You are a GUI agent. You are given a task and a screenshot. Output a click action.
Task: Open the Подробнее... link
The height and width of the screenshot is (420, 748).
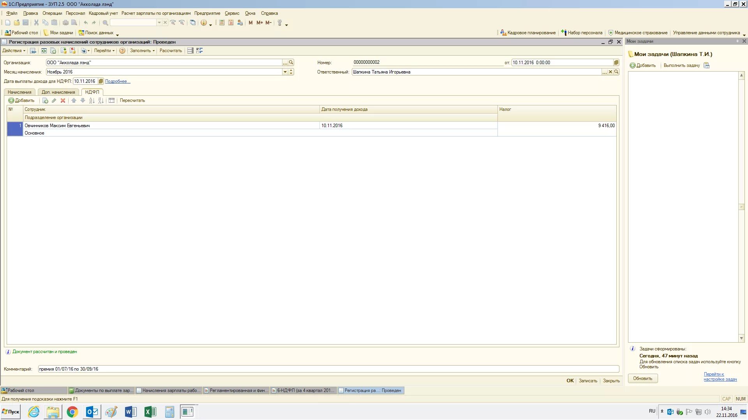pos(118,81)
